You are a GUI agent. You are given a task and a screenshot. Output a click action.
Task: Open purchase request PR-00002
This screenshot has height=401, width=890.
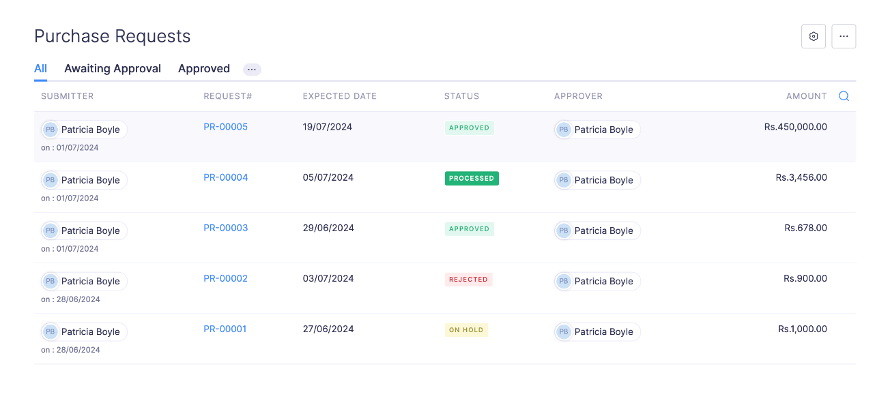click(225, 278)
